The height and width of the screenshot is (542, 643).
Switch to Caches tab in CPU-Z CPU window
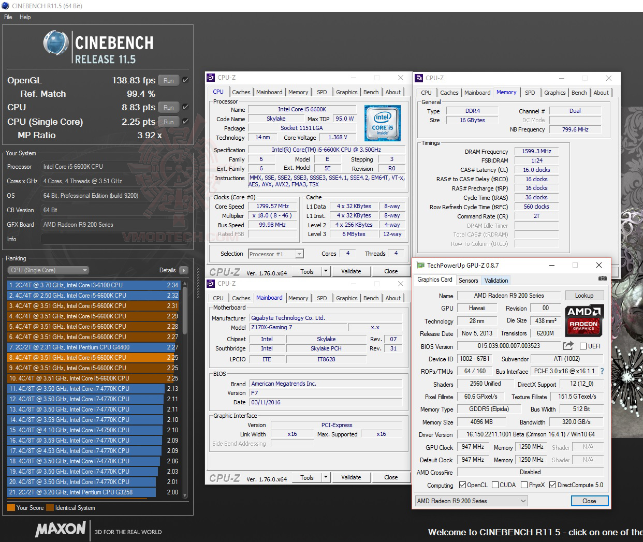click(x=241, y=92)
